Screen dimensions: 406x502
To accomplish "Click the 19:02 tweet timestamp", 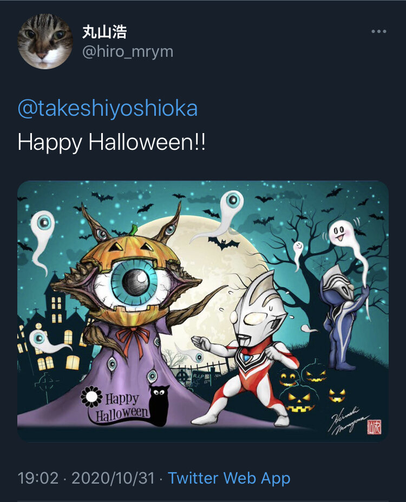I will coord(37,478).
